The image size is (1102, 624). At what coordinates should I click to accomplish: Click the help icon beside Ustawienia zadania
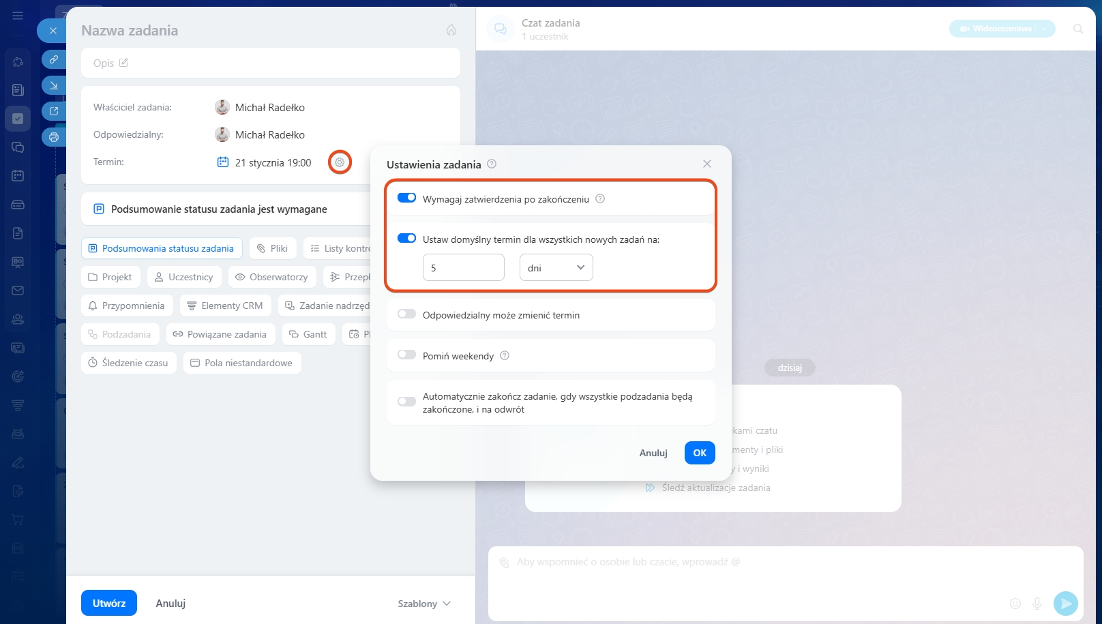tap(492, 164)
